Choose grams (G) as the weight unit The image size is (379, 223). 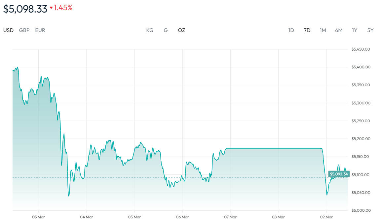pyautogui.click(x=166, y=30)
